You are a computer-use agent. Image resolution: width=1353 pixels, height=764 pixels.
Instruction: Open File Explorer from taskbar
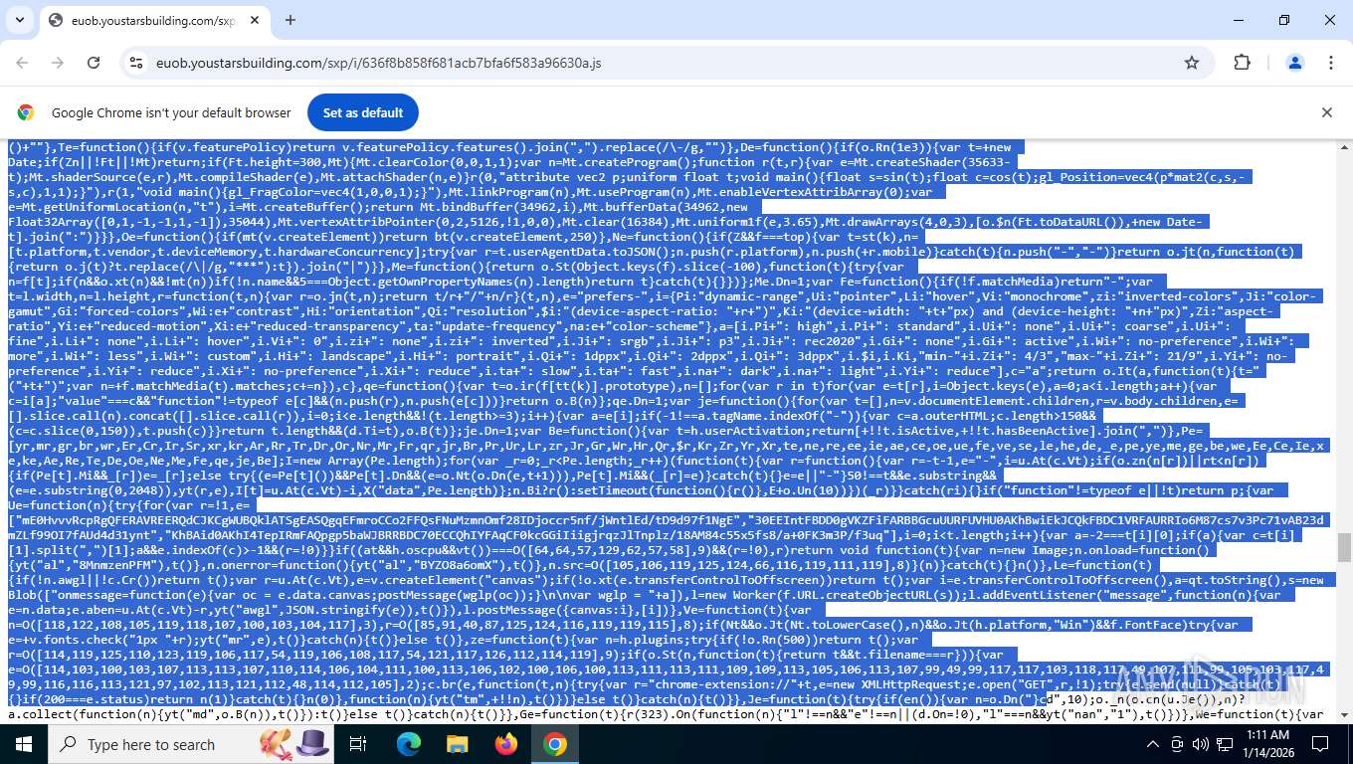[x=457, y=744]
